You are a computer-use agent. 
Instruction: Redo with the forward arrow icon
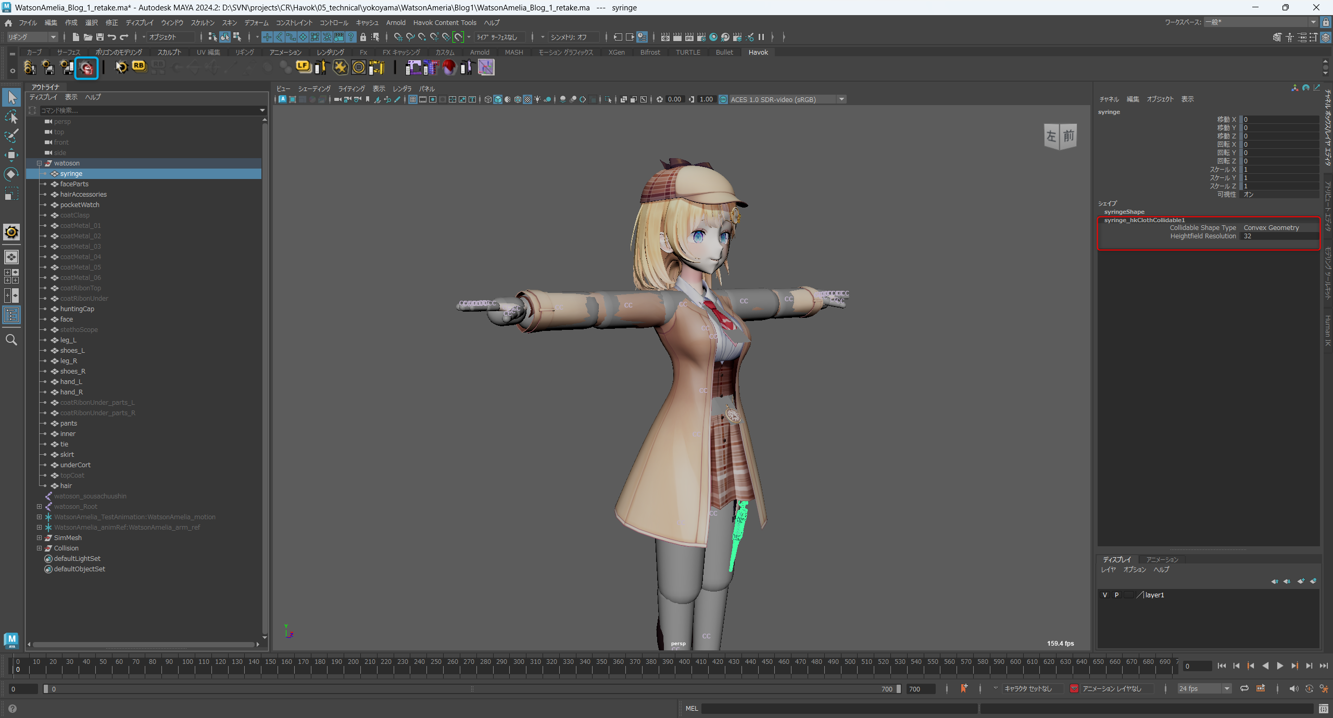[x=124, y=37]
